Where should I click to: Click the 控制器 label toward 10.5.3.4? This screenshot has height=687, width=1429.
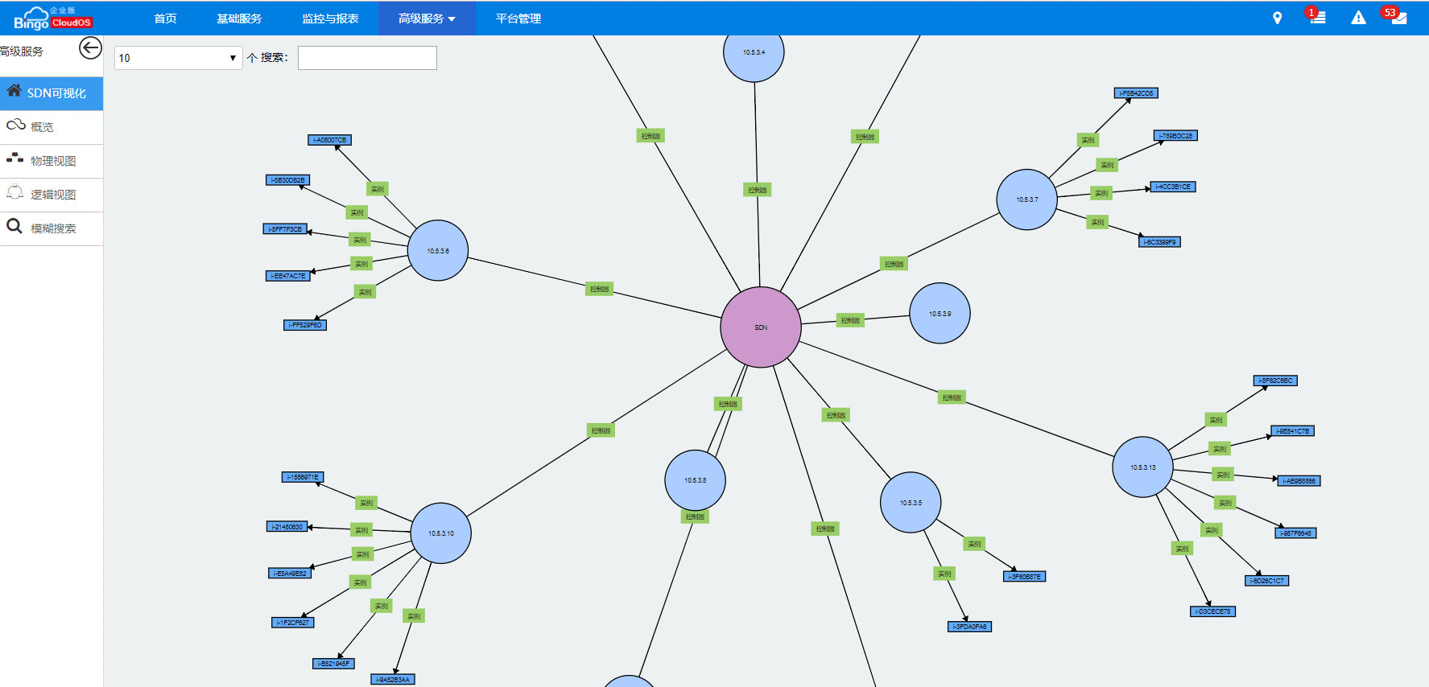pos(757,190)
